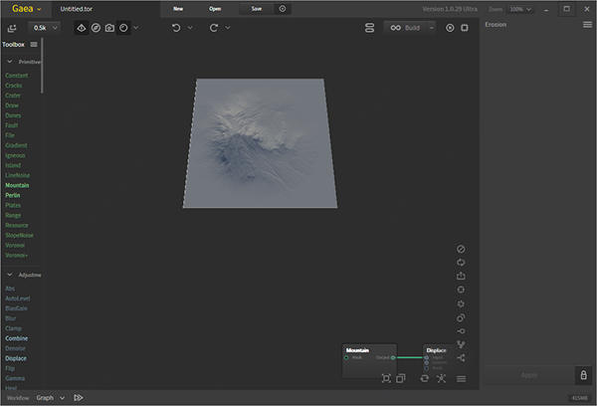Select the Mountain node in graph
597x406 pixels.
[x=369, y=361]
